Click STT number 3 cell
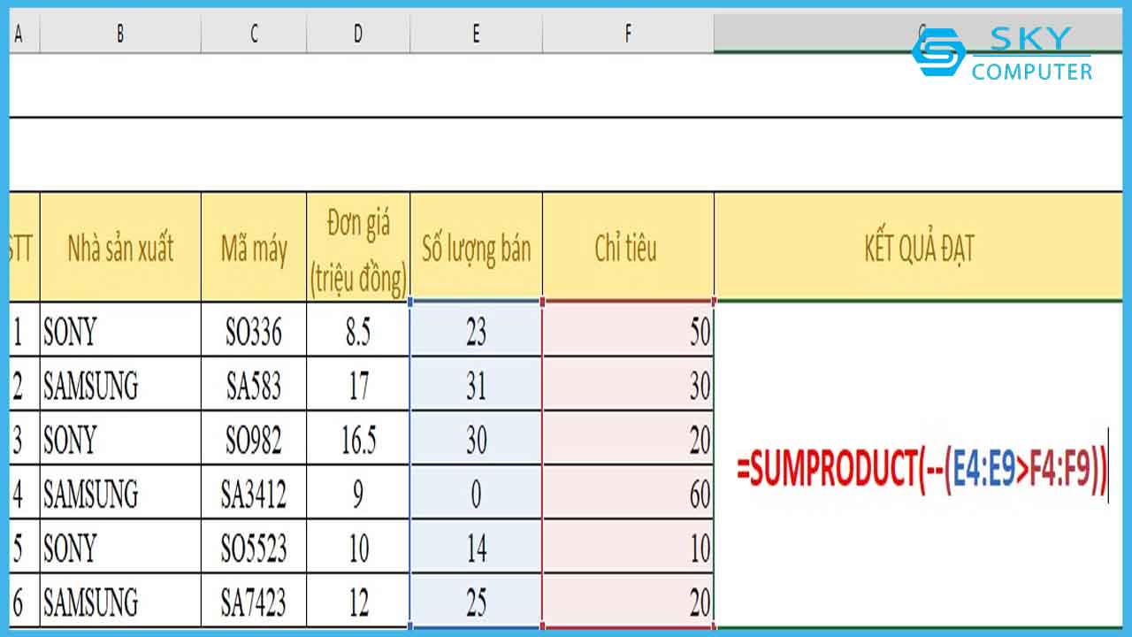 [x=24, y=439]
